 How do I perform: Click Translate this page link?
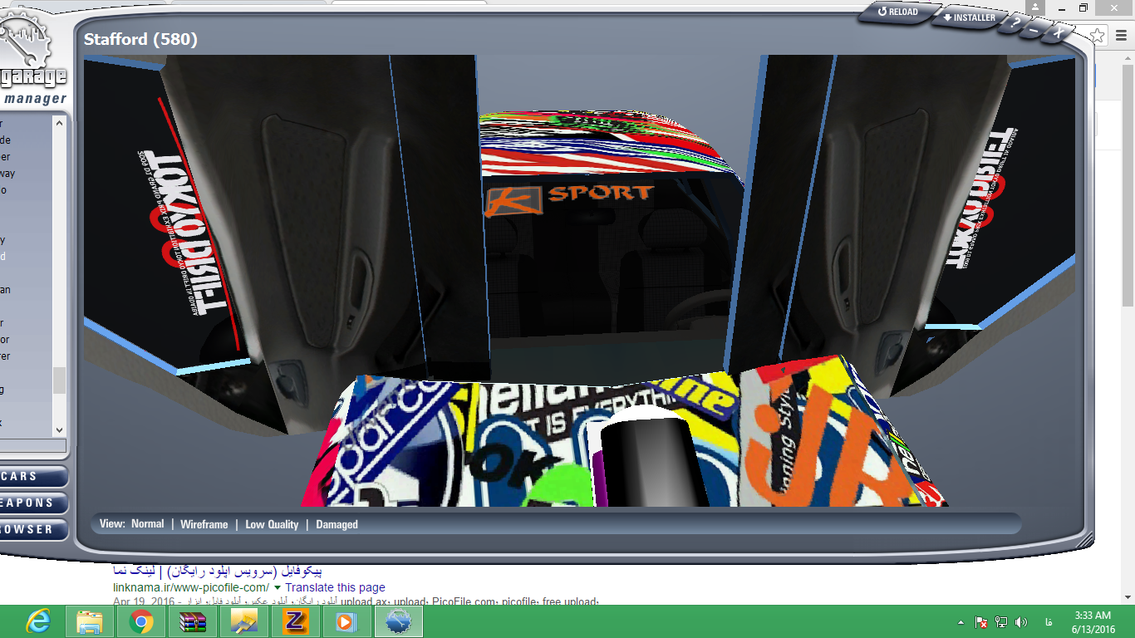[x=335, y=587]
